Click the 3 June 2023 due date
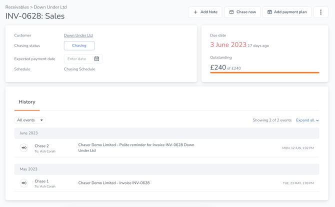 [x=228, y=45]
